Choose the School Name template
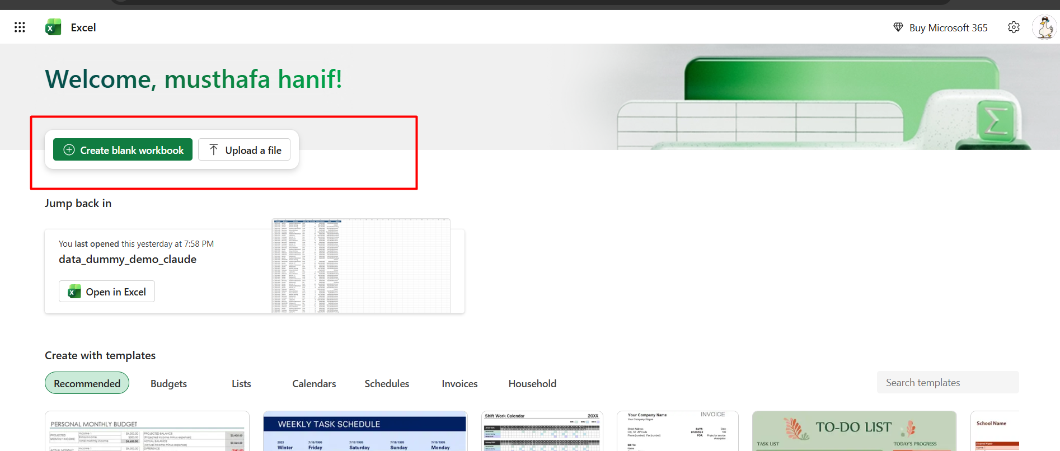The height and width of the screenshot is (451, 1060). point(995,431)
